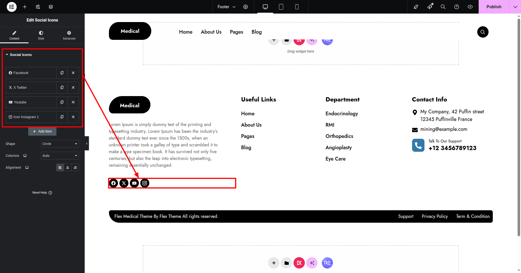Click bottom purple RE button
This screenshot has width=521, height=273.
(x=327, y=263)
